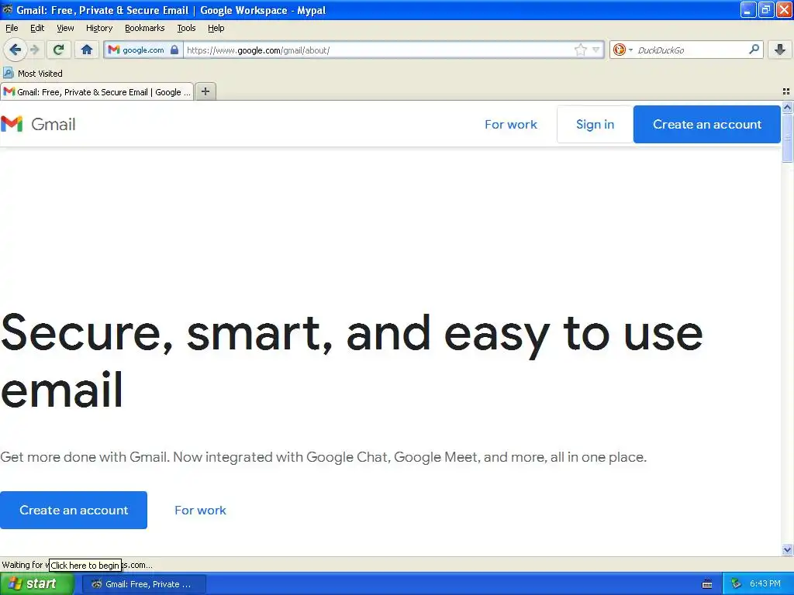The height and width of the screenshot is (595, 794).
Task: Select the Gmail taskbar window button
Action: click(144, 584)
